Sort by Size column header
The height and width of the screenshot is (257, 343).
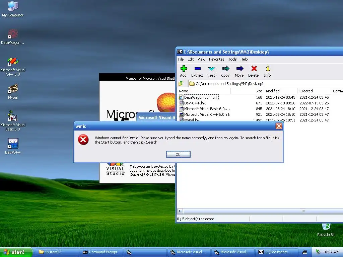[x=247, y=91]
